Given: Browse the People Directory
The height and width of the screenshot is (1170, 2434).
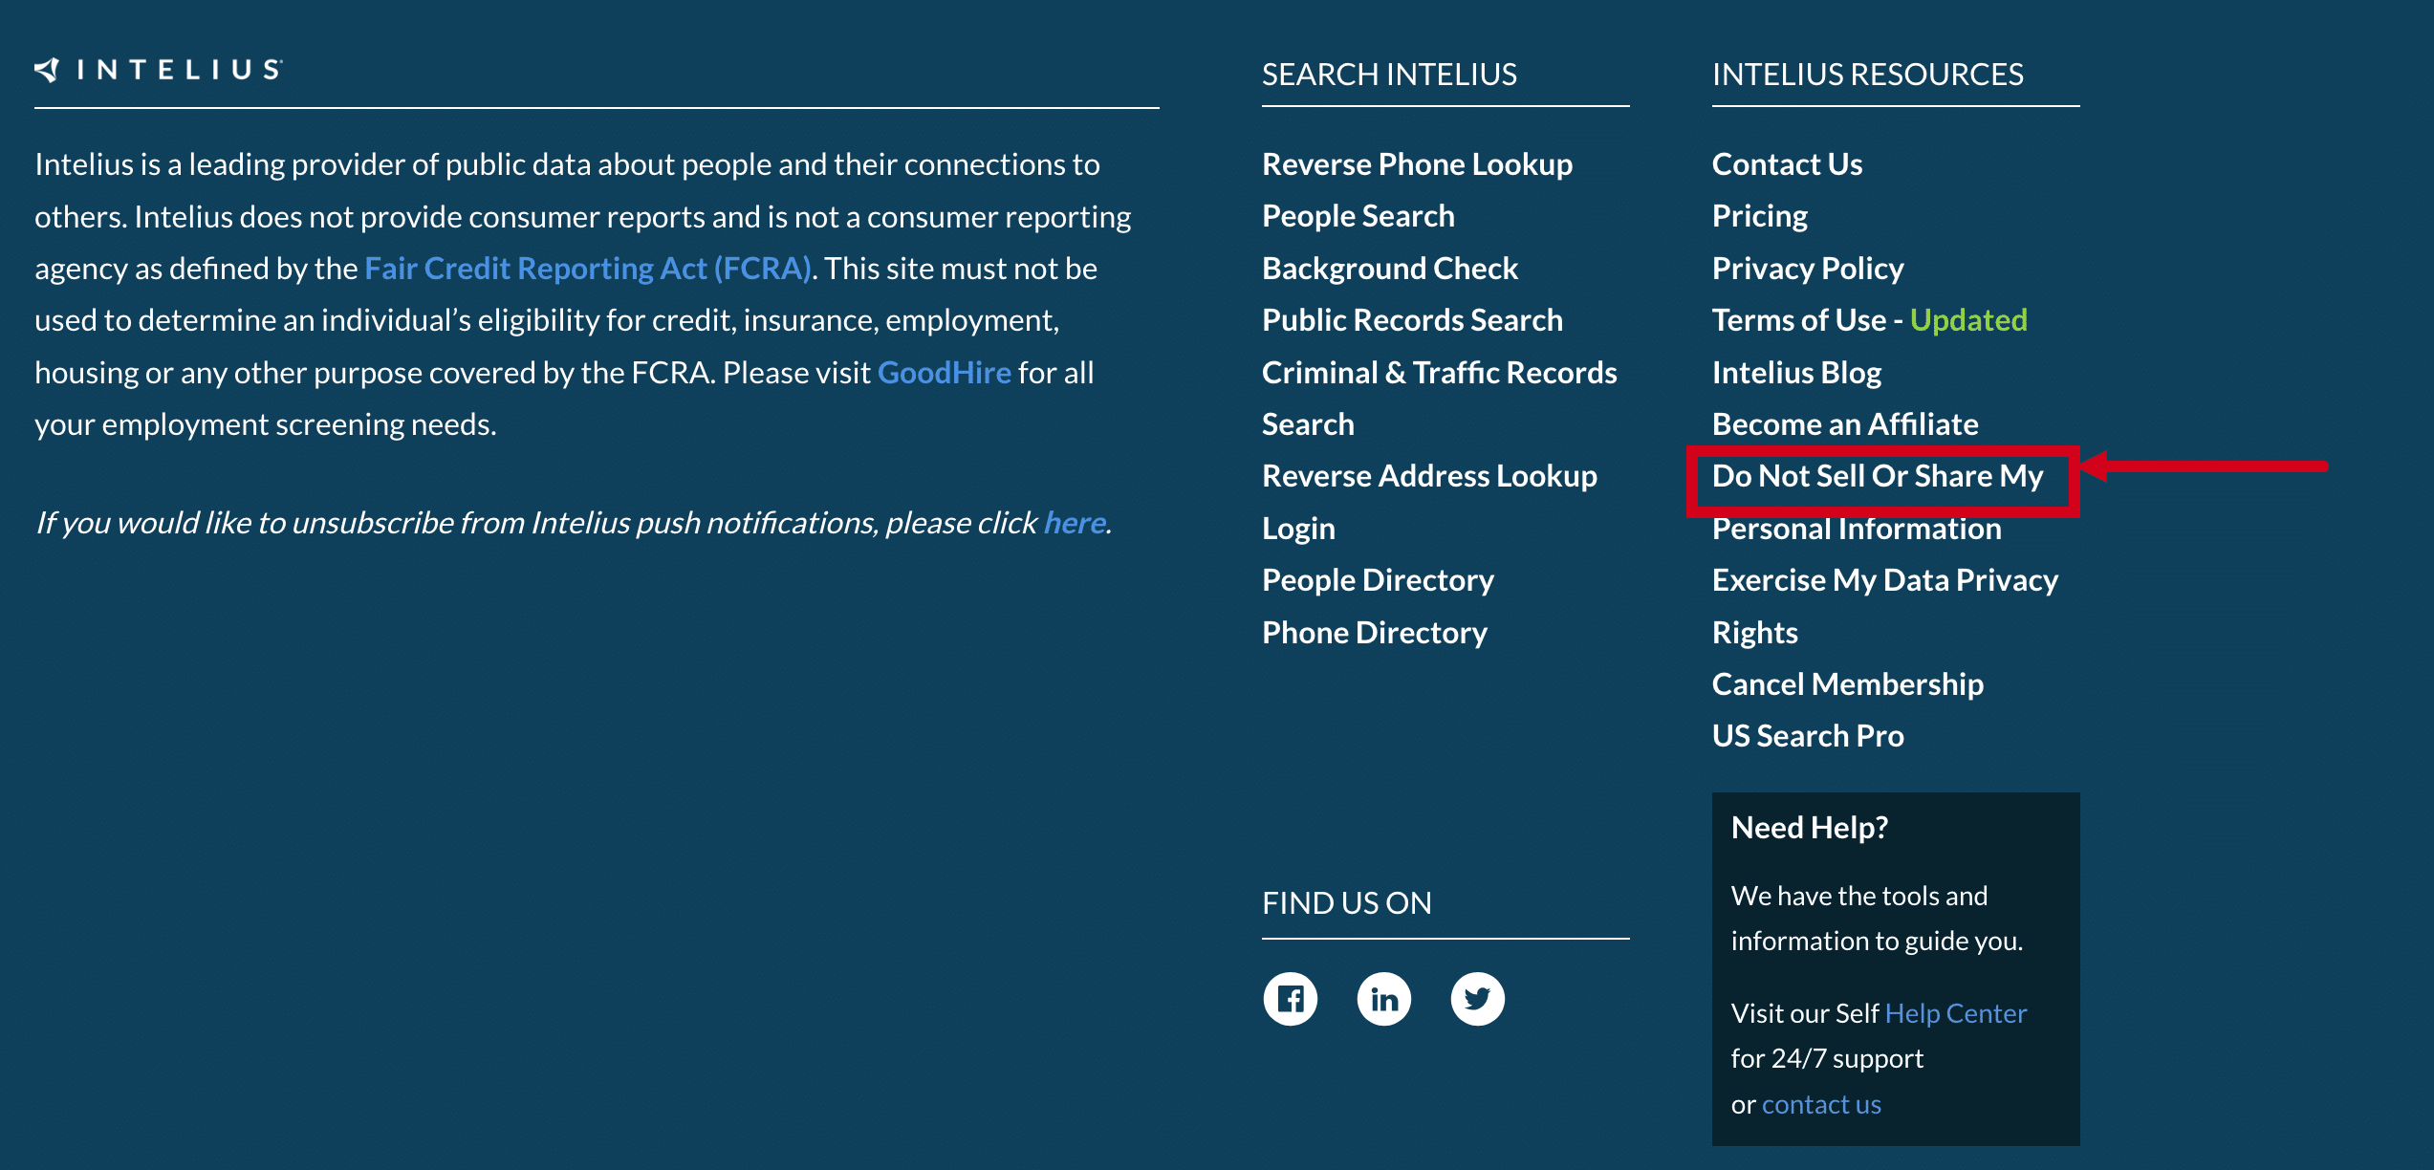Looking at the screenshot, I should coord(1378,580).
